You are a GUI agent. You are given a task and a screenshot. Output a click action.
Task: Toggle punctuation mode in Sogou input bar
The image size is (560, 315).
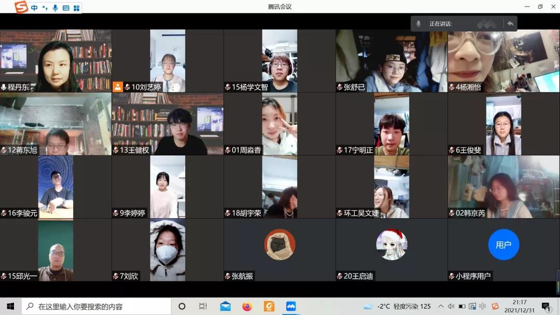tap(45, 8)
